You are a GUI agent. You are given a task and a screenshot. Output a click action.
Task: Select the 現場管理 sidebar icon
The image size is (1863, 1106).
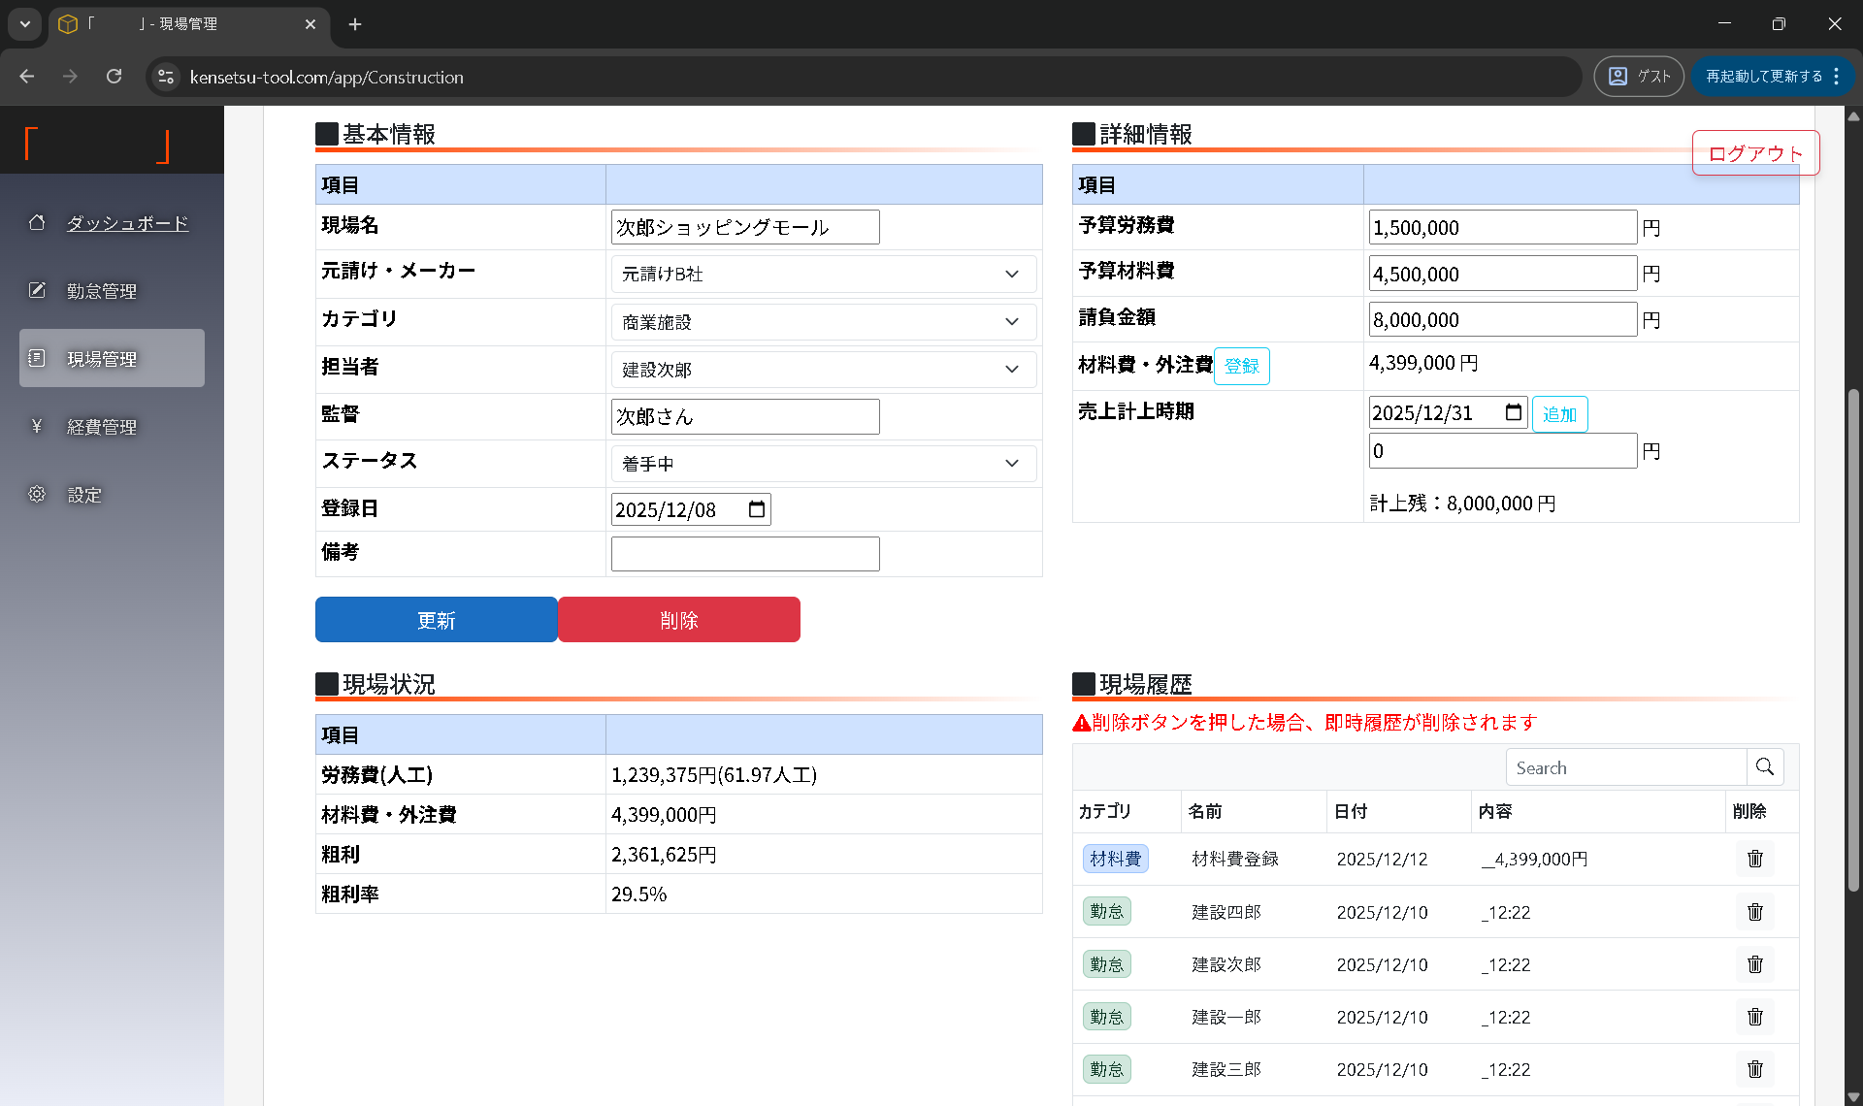pos(37,358)
